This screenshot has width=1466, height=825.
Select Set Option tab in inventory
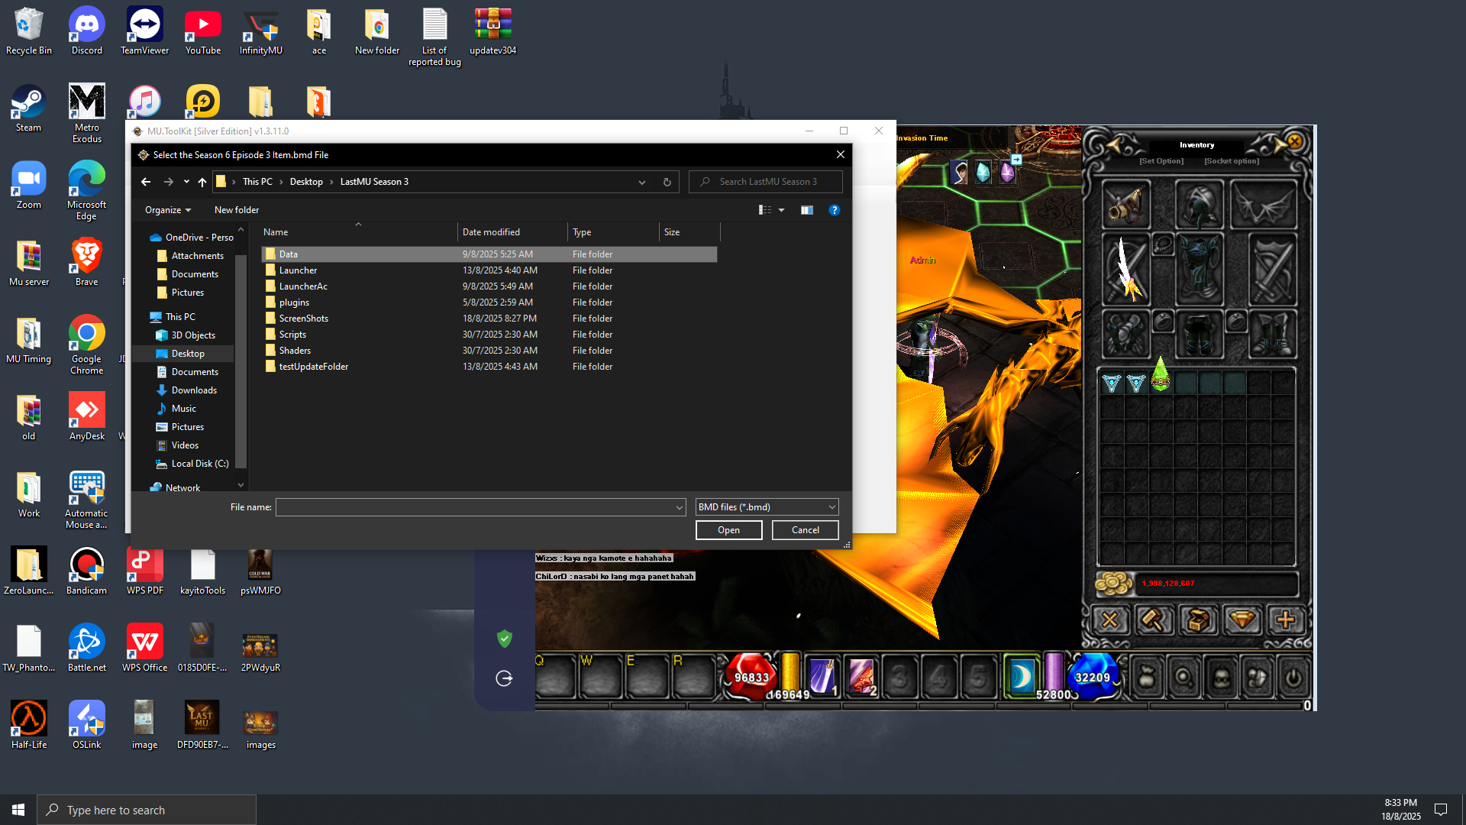(x=1161, y=161)
